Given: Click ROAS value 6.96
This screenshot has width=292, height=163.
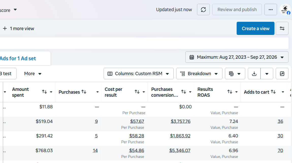Looking at the screenshot, I should pyautogui.click(x=233, y=151).
